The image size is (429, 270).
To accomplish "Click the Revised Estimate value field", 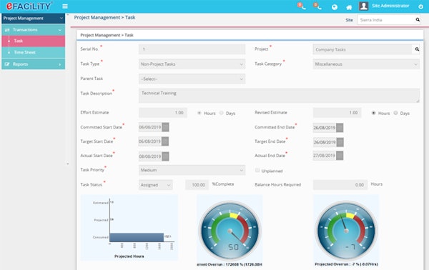I will pyautogui.click(x=337, y=113).
